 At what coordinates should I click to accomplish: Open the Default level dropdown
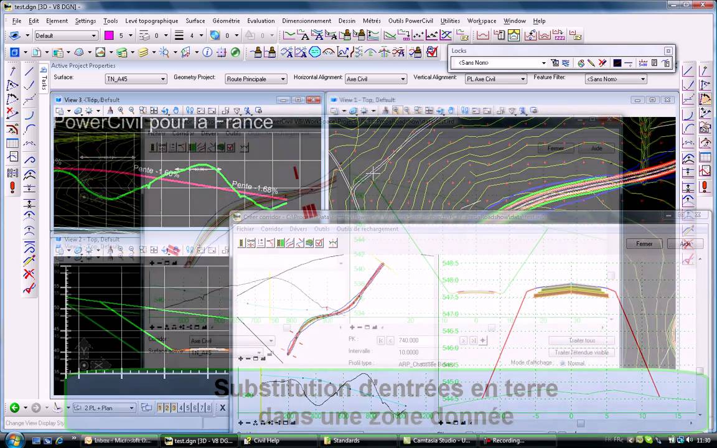pos(67,35)
